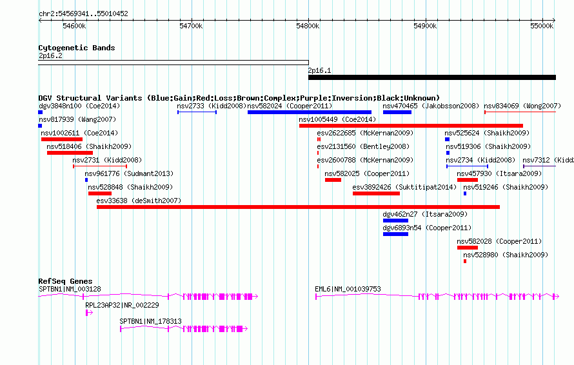The image size is (574, 365).
Task: Select the nsv2733 (Kidd2008) variant bar
Action: 197,112
